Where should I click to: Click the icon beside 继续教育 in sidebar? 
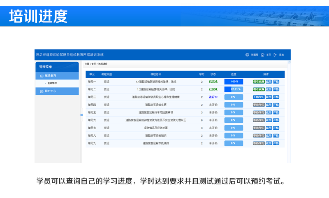[42, 76]
